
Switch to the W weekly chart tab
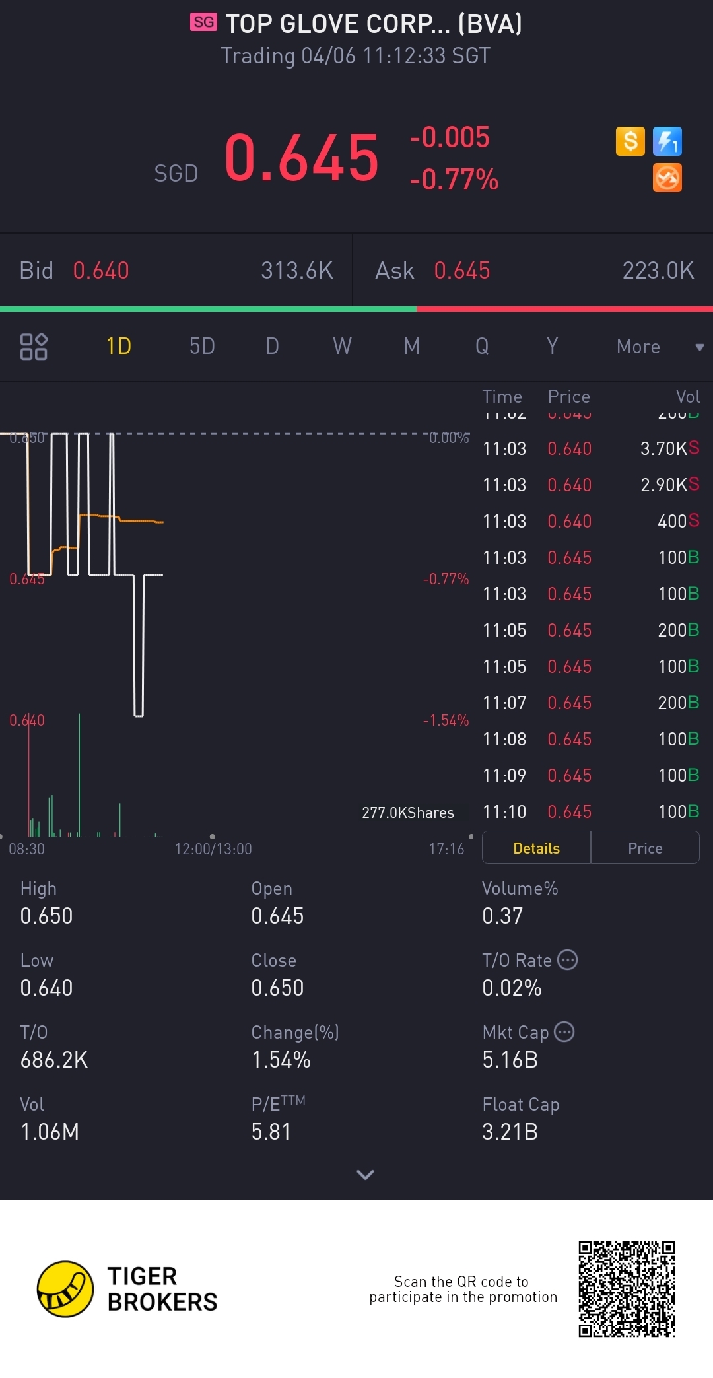[x=342, y=346]
